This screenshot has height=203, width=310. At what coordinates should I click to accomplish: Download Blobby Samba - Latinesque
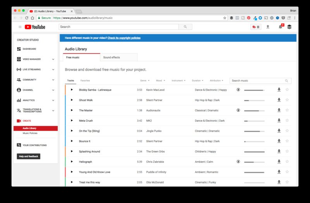click(x=279, y=90)
